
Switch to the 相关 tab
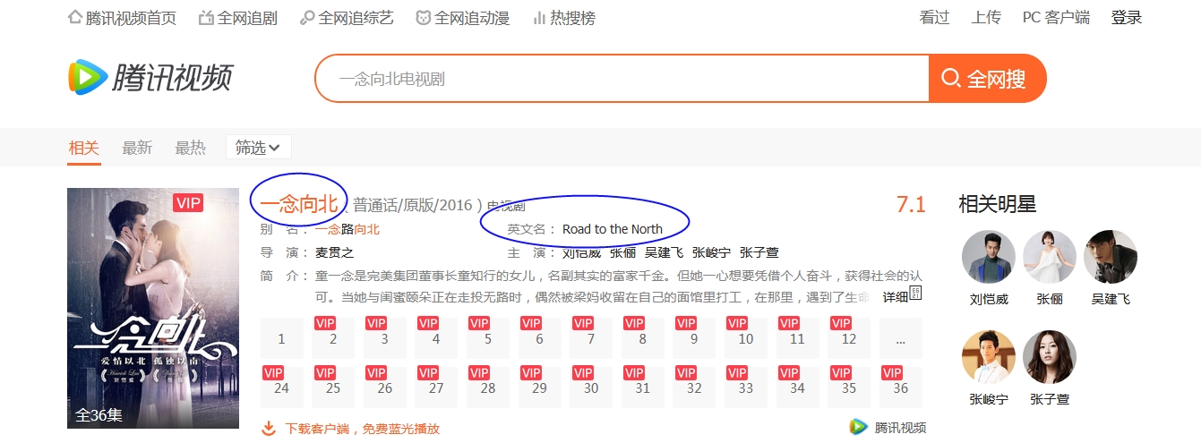pos(83,148)
